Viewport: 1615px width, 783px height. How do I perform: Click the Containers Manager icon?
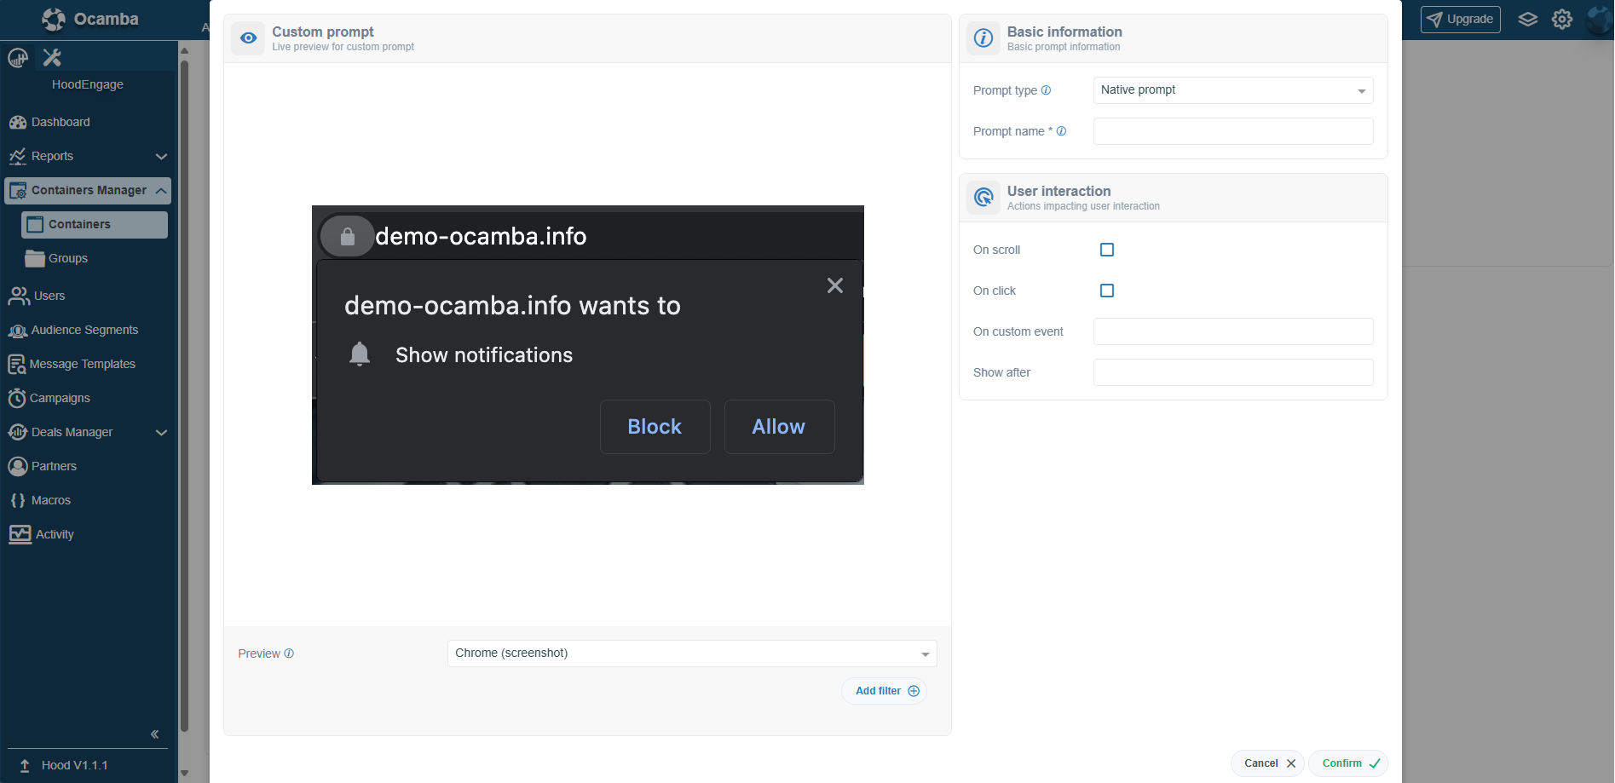click(x=17, y=191)
